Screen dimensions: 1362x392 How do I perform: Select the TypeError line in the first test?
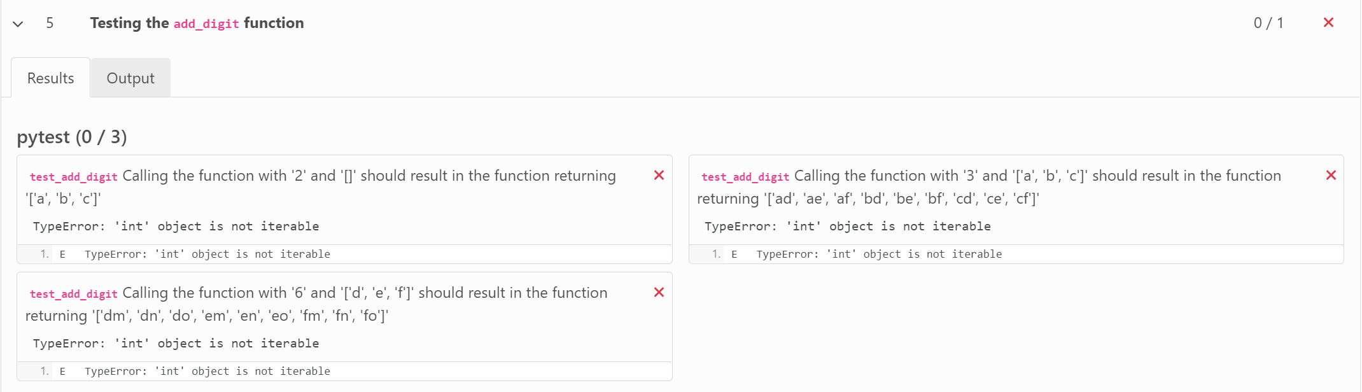[176, 226]
